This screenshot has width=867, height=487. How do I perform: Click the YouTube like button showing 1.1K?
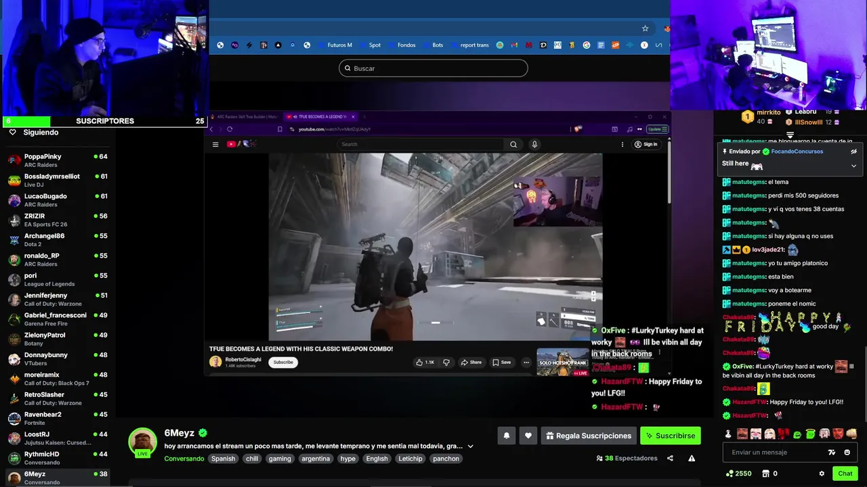click(425, 363)
